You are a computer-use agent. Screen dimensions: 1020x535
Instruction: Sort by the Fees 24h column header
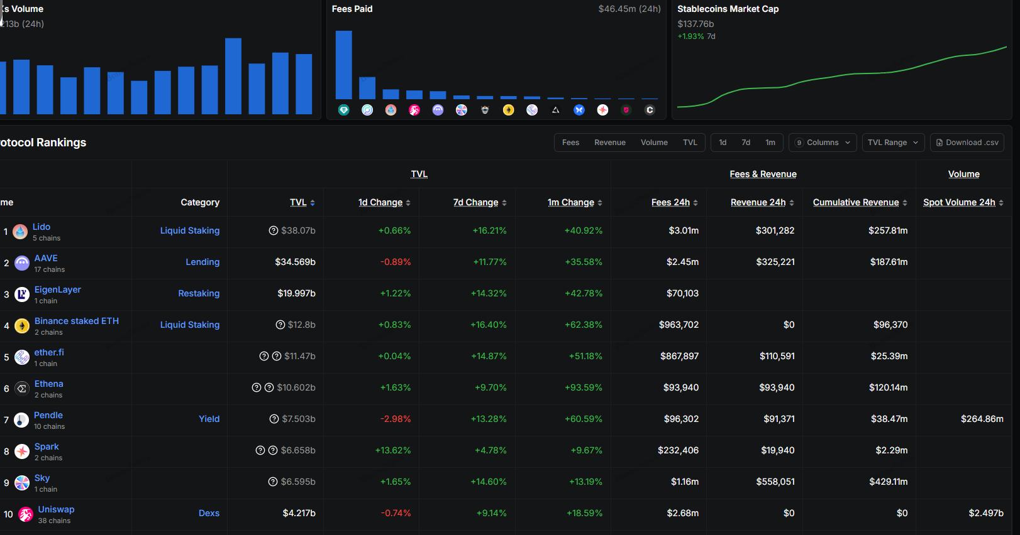pyautogui.click(x=675, y=202)
